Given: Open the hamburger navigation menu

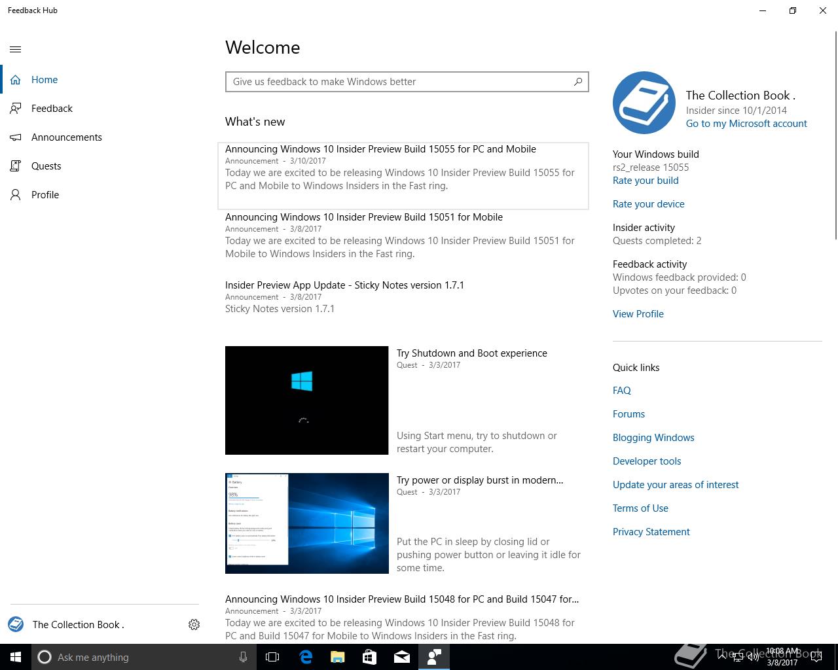Looking at the screenshot, I should pos(16,49).
